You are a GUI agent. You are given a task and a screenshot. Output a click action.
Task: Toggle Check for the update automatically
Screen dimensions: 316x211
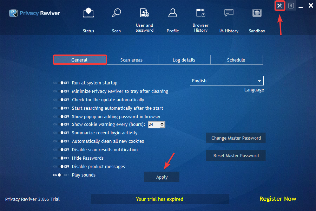click(x=61, y=100)
